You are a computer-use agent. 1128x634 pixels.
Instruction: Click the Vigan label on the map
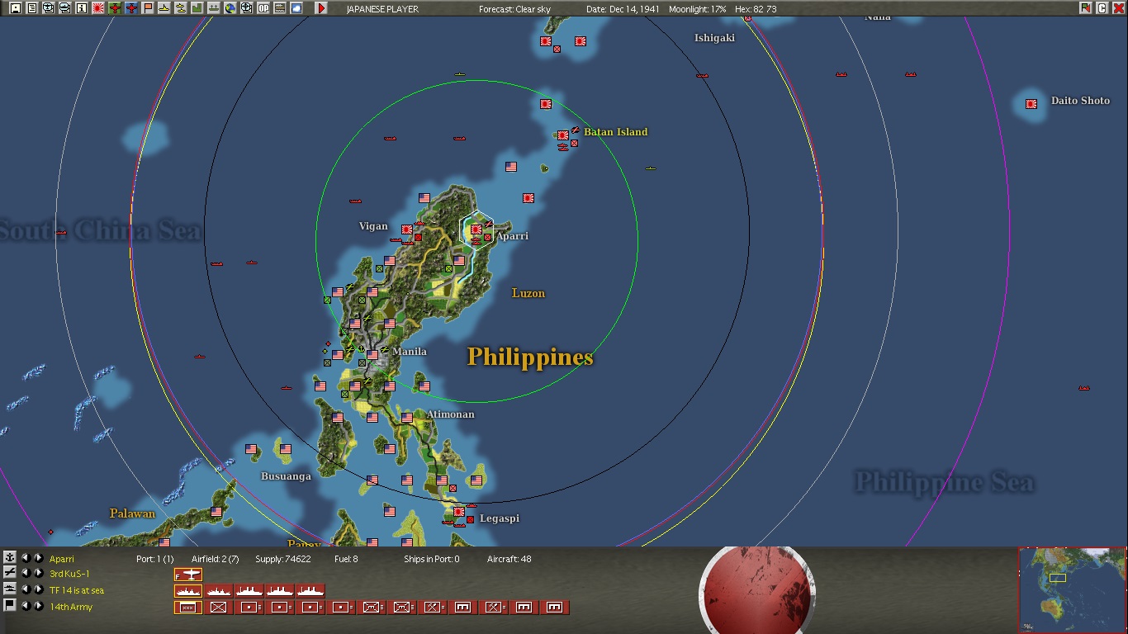[x=373, y=225]
